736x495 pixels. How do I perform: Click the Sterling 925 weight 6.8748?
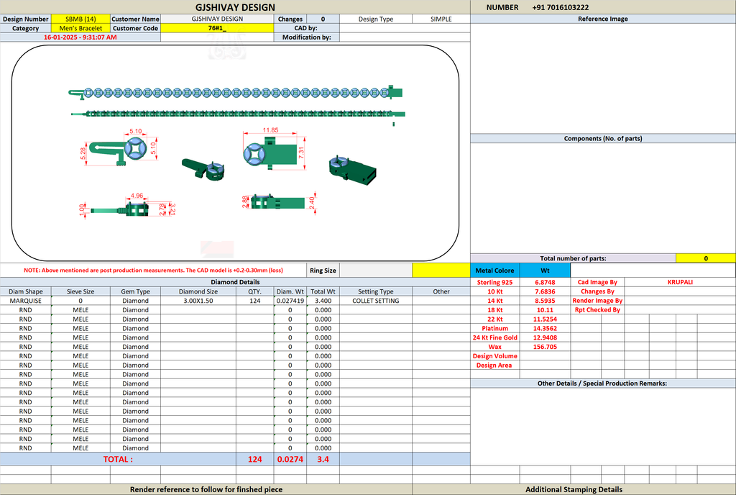coord(545,282)
